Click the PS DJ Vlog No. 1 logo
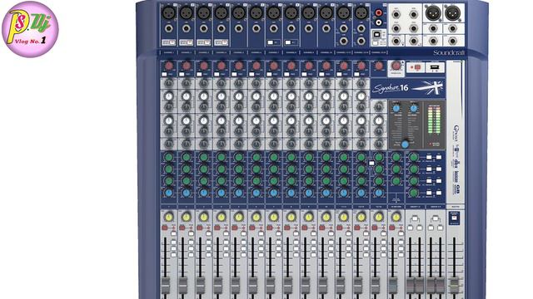533x299 pixels. click(x=30, y=30)
